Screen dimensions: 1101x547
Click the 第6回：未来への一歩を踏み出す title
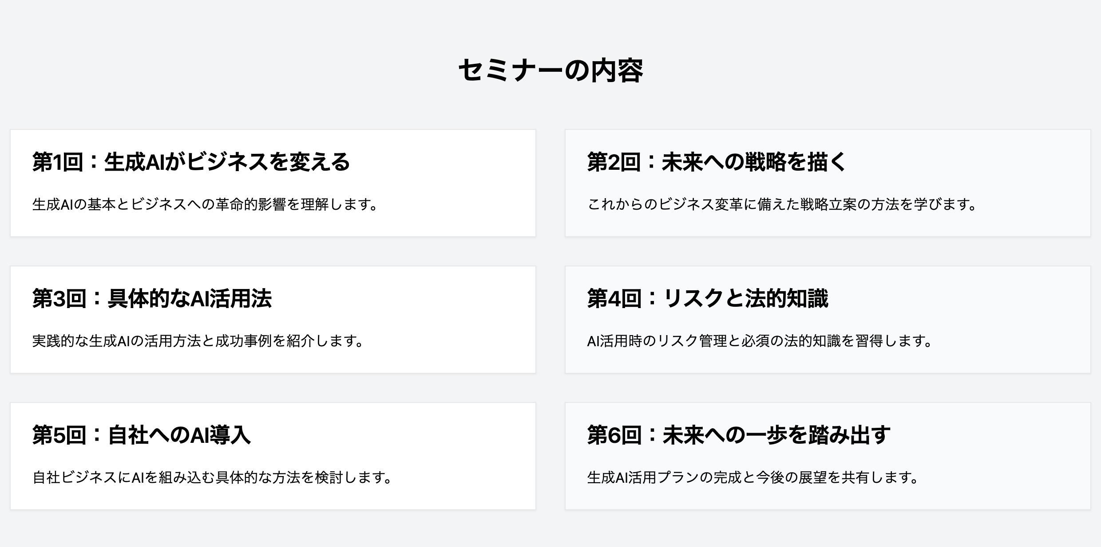[738, 435]
